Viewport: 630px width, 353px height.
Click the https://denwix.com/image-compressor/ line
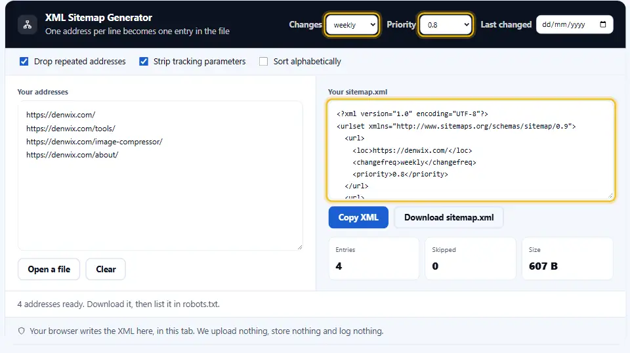[x=94, y=142]
